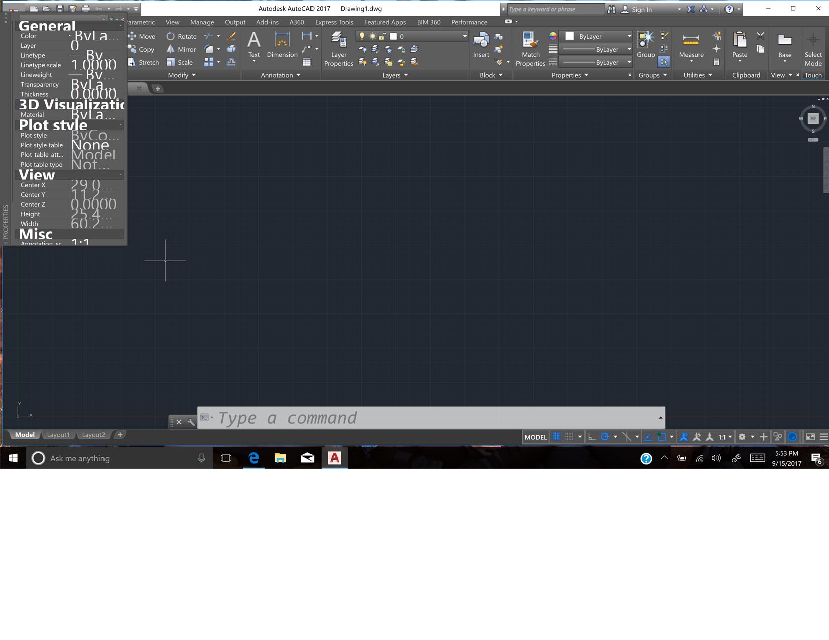Click the Group tool icon
Screen dimensions: 829x640
tap(646, 45)
